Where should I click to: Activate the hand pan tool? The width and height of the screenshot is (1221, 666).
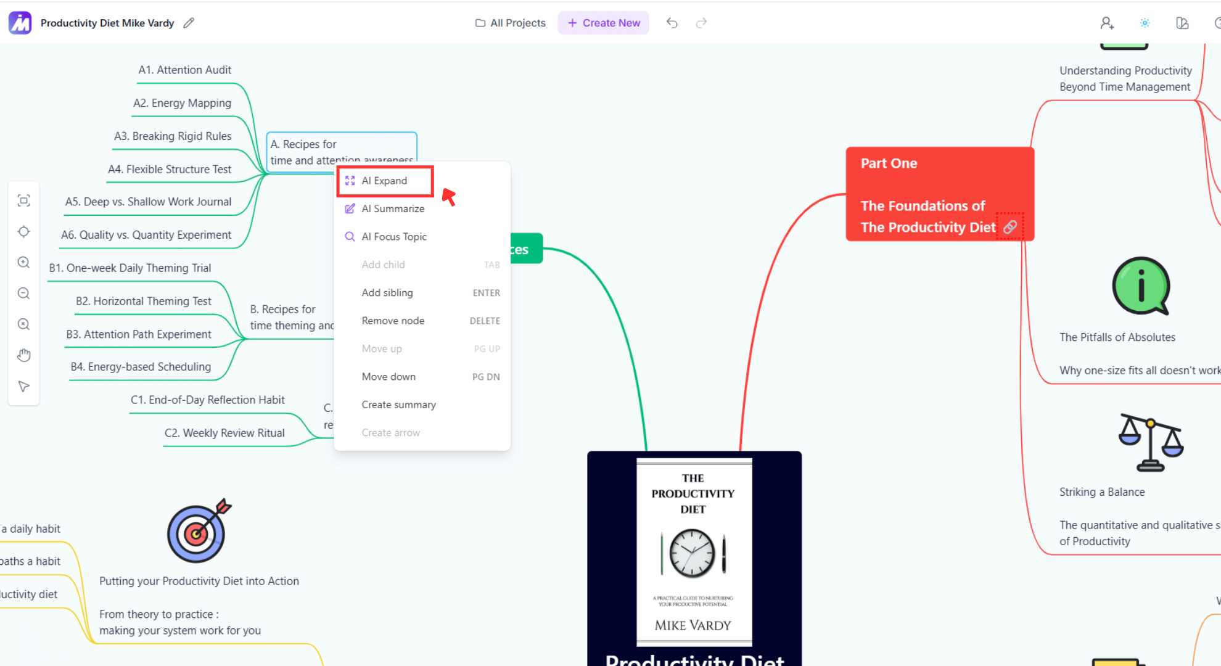coord(23,355)
